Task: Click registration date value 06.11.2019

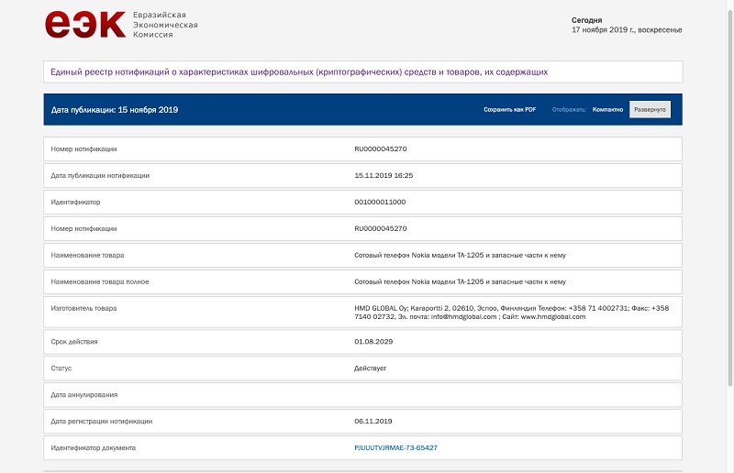Action: pyautogui.click(x=373, y=421)
